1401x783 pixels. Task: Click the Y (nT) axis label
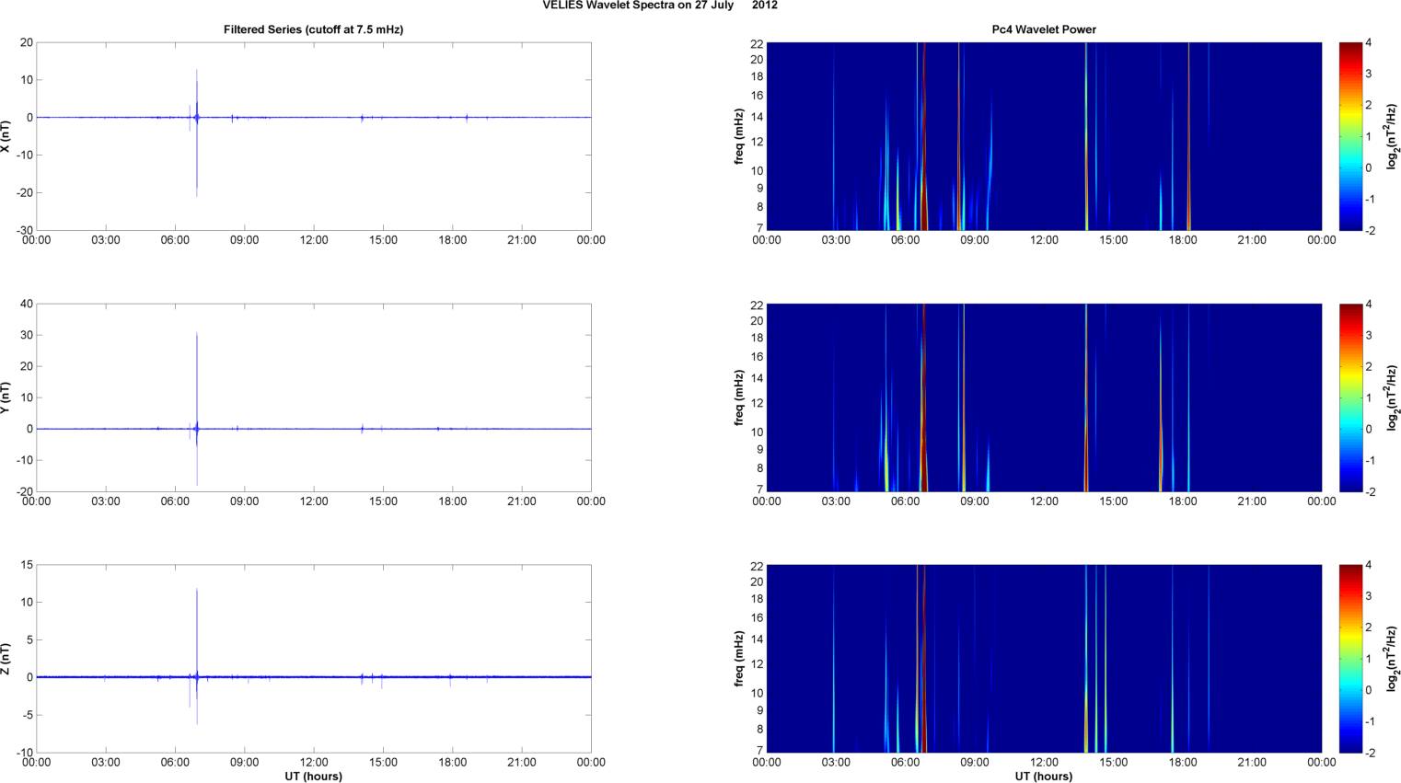6,397
